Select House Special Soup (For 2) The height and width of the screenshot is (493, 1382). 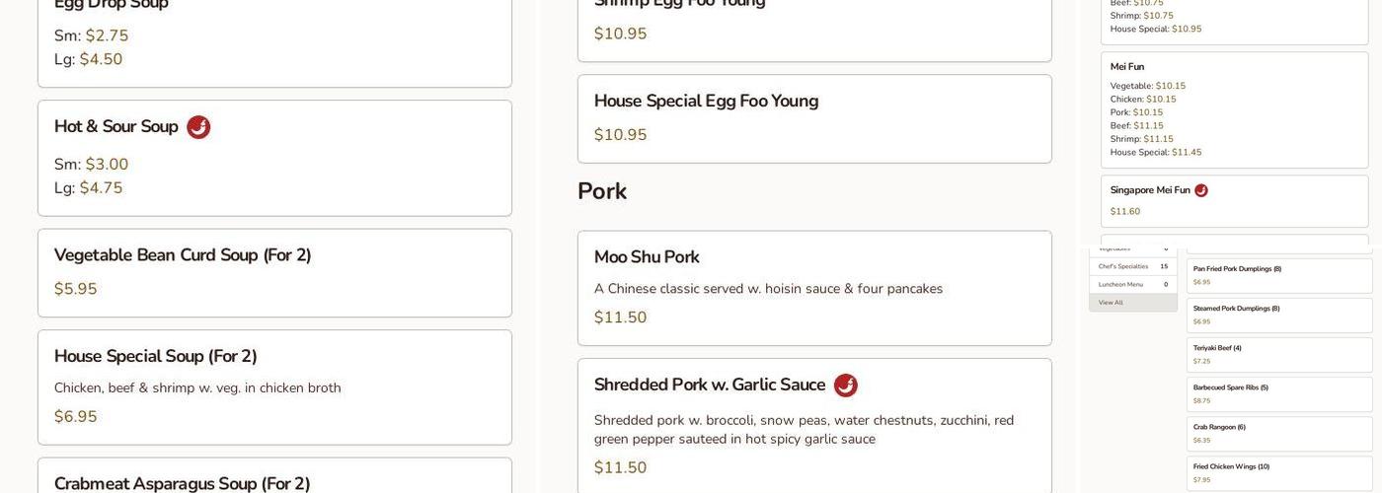coord(156,356)
